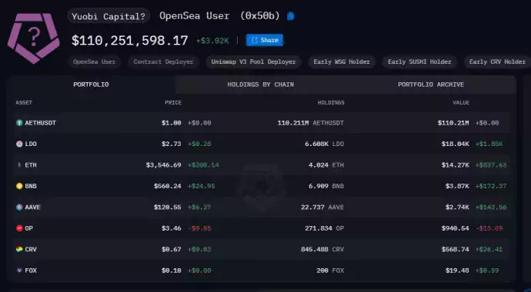
Task: Click the red OP value change
Action: pyautogui.click(x=489, y=228)
